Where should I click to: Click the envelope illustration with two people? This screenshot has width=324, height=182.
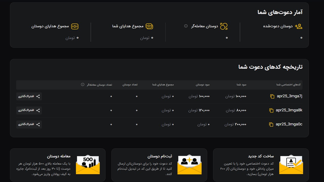(x=189, y=165)
